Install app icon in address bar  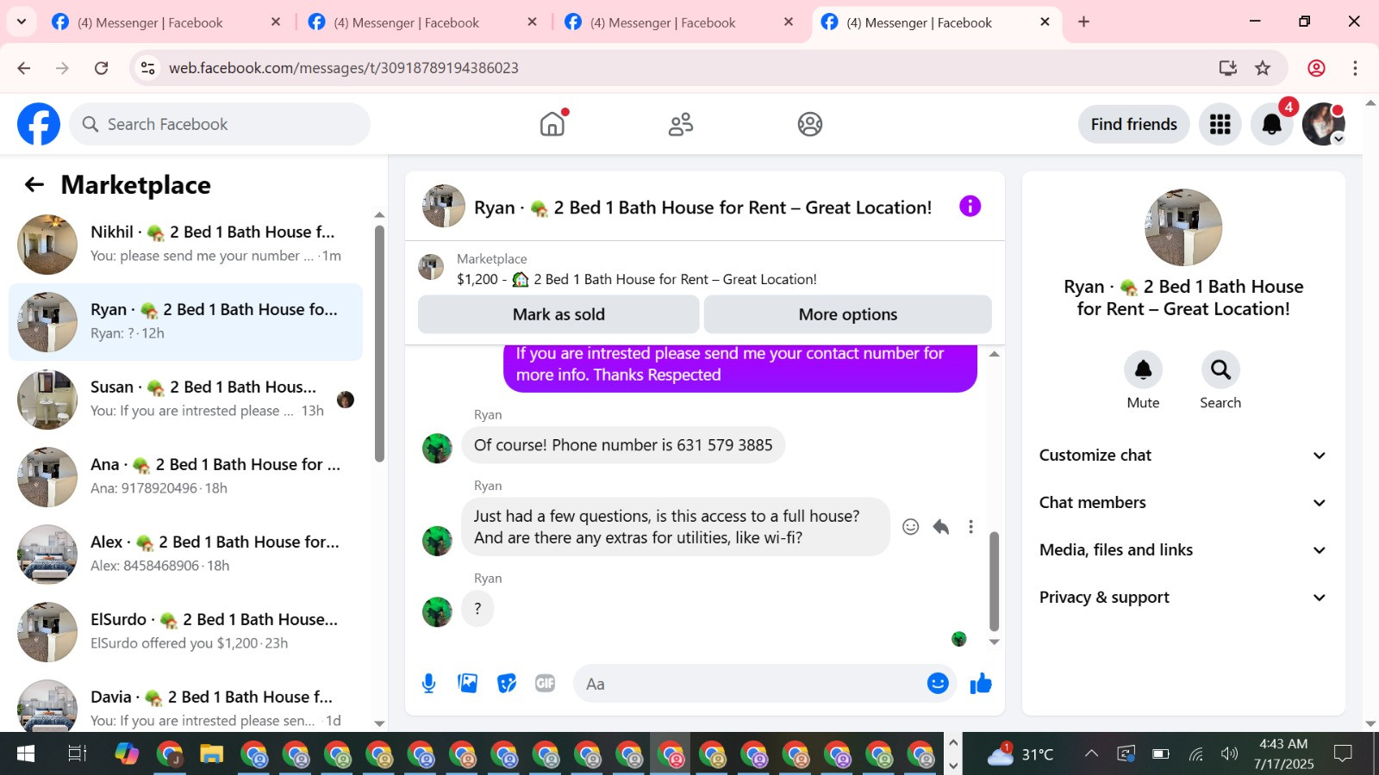(1228, 68)
